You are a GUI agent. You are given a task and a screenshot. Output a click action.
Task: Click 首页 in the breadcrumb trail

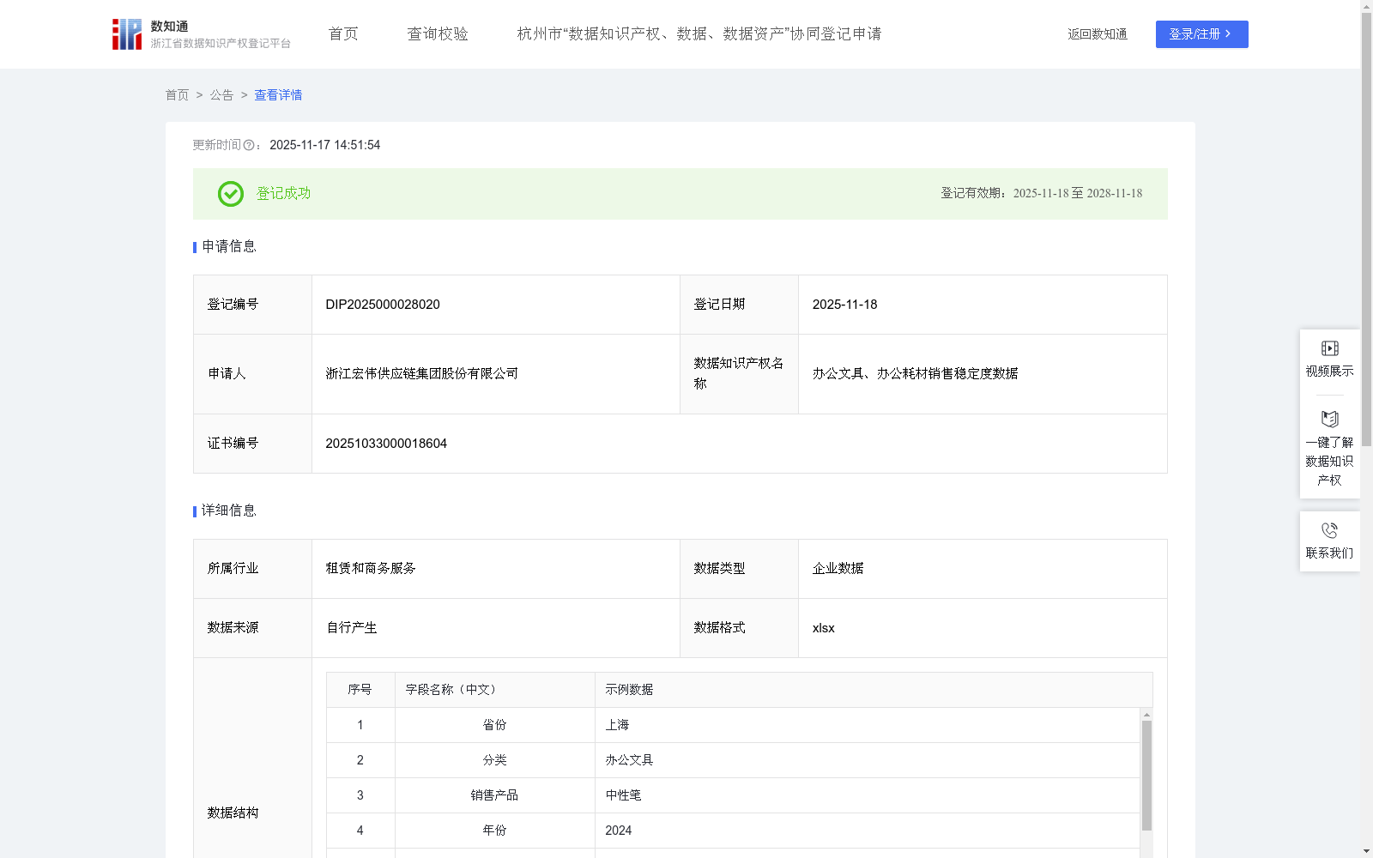point(178,95)
